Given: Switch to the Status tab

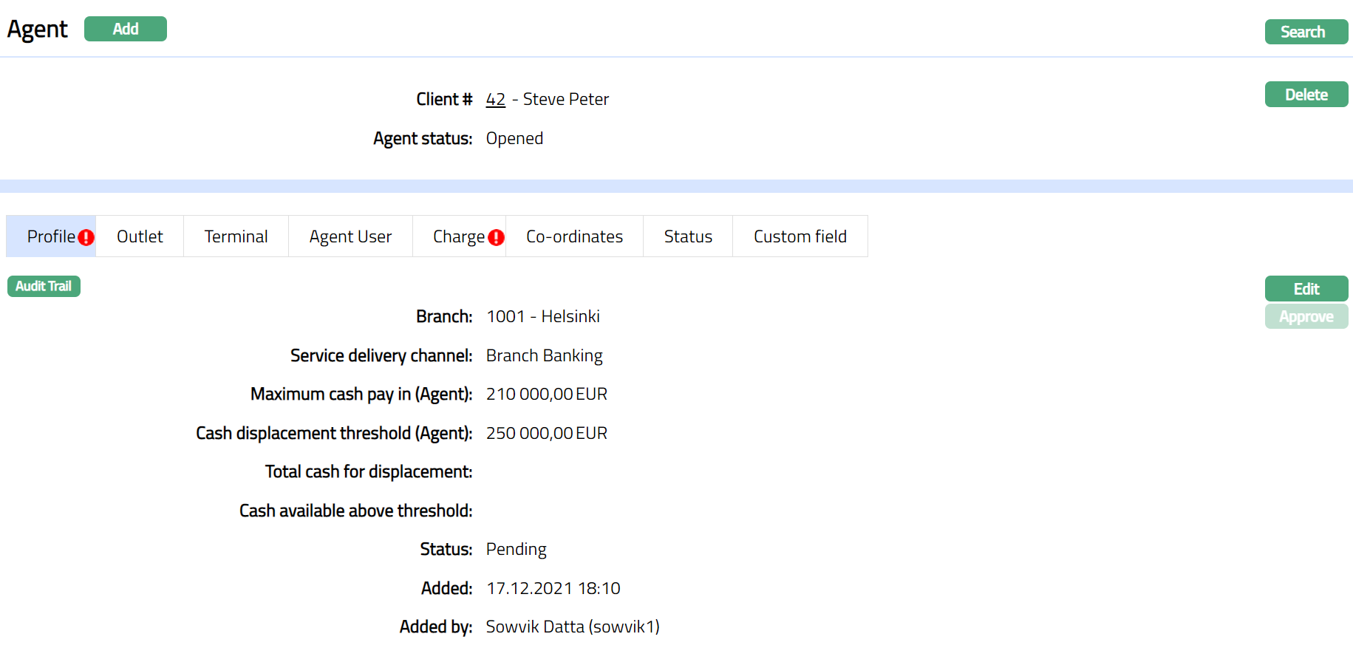Looking at the screenshot, I should coord(687,236).
